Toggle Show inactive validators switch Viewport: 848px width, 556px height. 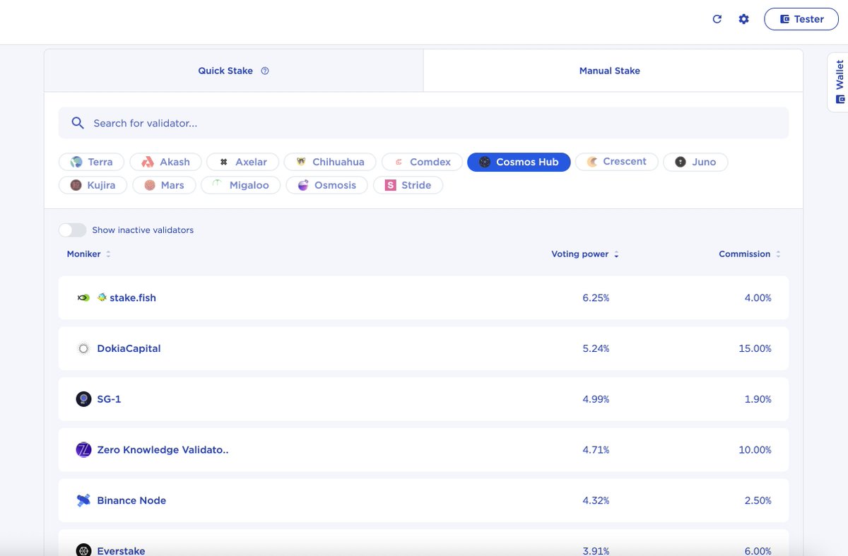pos(72,230)
